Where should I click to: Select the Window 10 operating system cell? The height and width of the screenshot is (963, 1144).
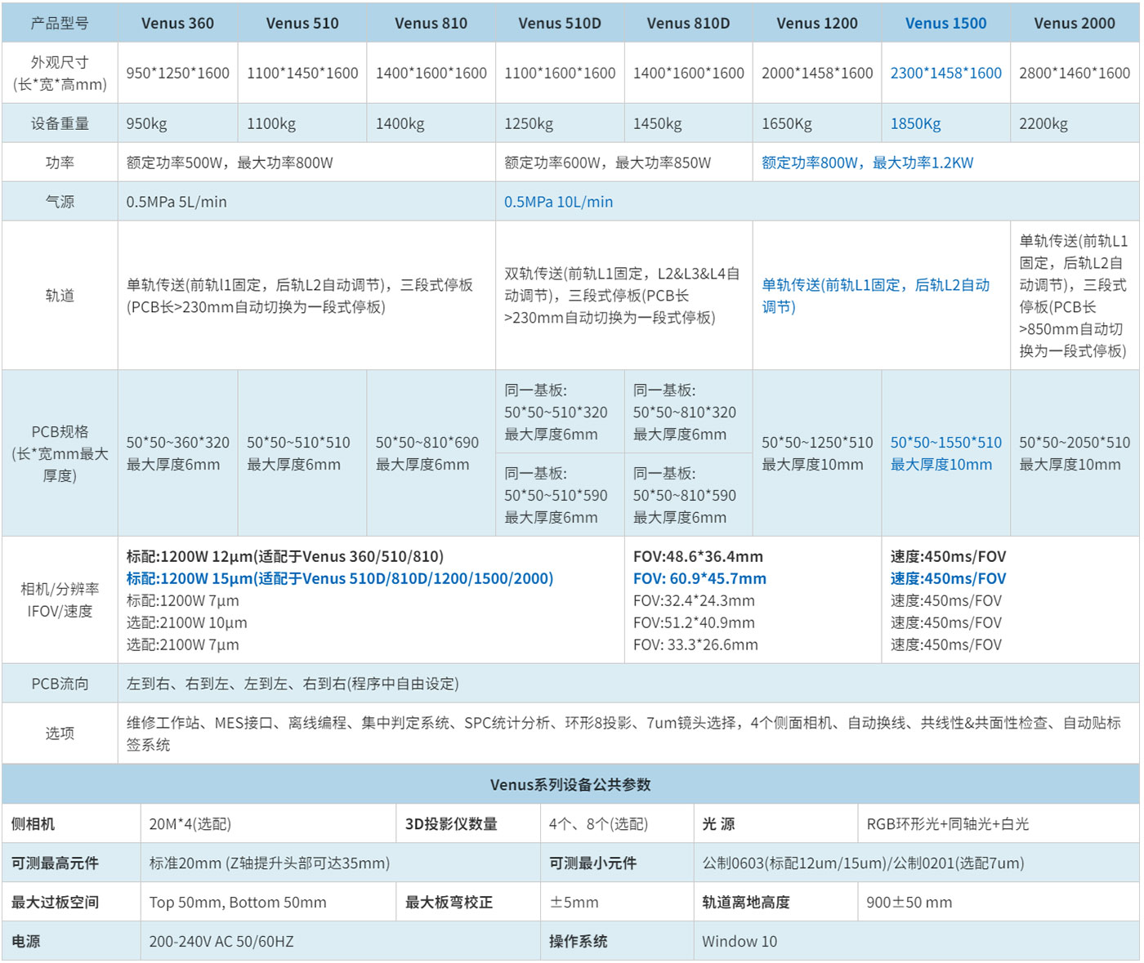click(x=740, y=942)
